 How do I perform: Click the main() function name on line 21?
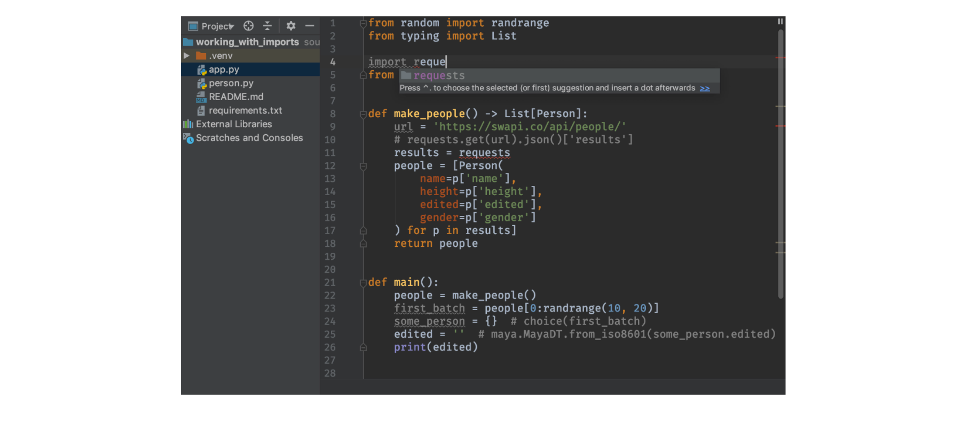point(406,282)
